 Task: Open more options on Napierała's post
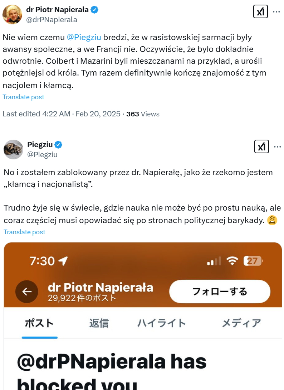click(x=276, y=12)
